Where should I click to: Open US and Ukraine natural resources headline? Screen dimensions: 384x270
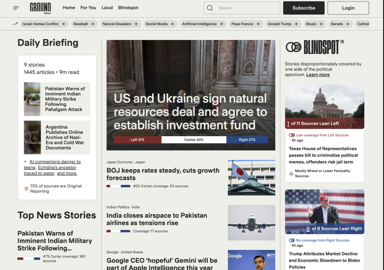pos(190,112)
